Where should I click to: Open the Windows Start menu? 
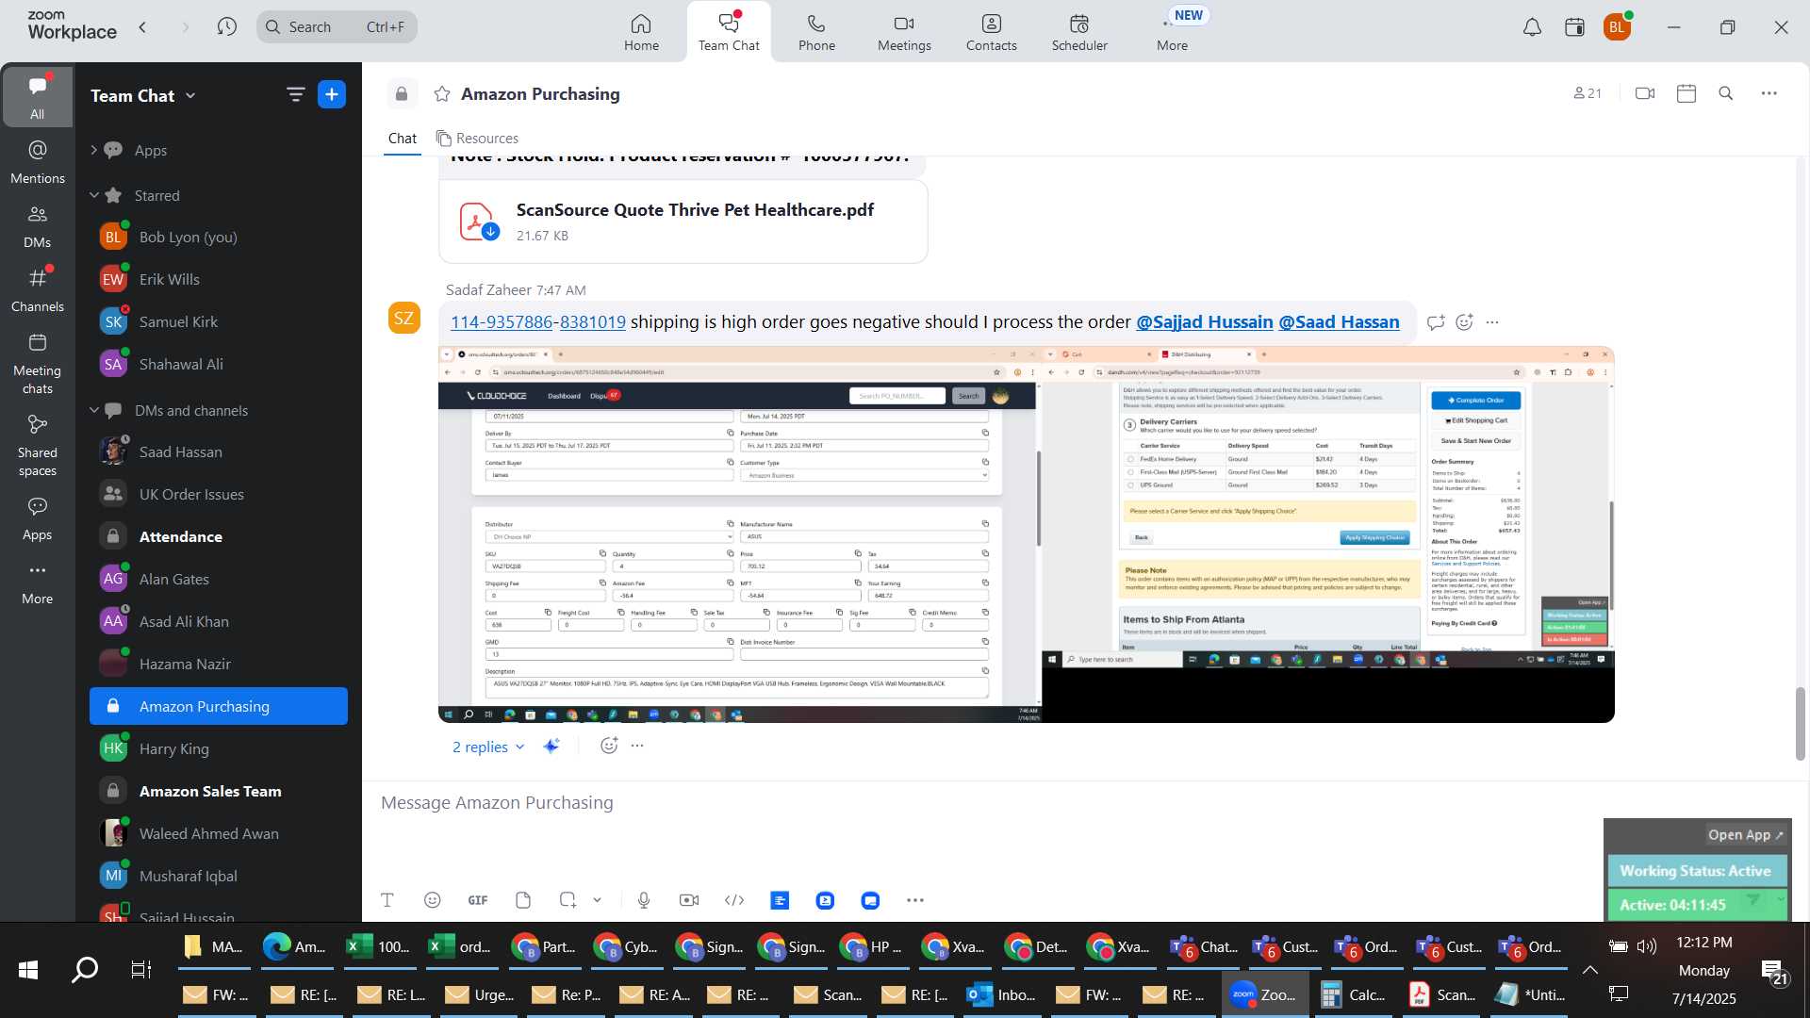tap(28, 970)
